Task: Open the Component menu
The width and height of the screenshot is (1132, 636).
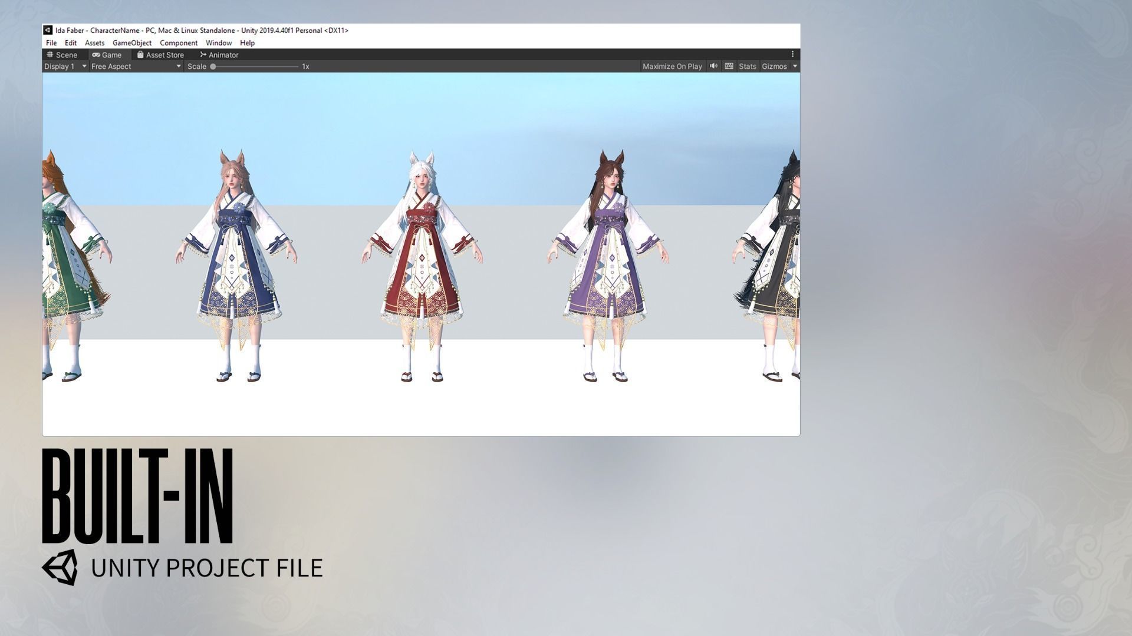Action: [x=179, y=43]
